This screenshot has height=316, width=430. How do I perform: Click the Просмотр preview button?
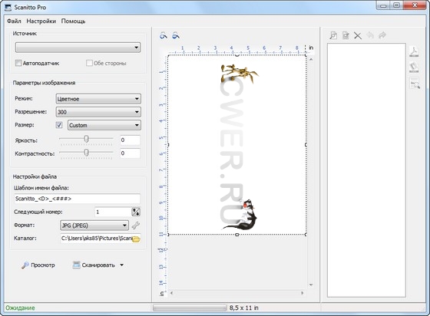point(38,265)
